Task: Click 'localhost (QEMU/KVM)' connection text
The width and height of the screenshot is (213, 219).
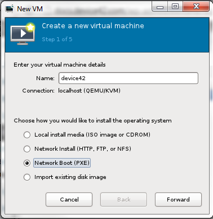Action: (x=89, y=91)
